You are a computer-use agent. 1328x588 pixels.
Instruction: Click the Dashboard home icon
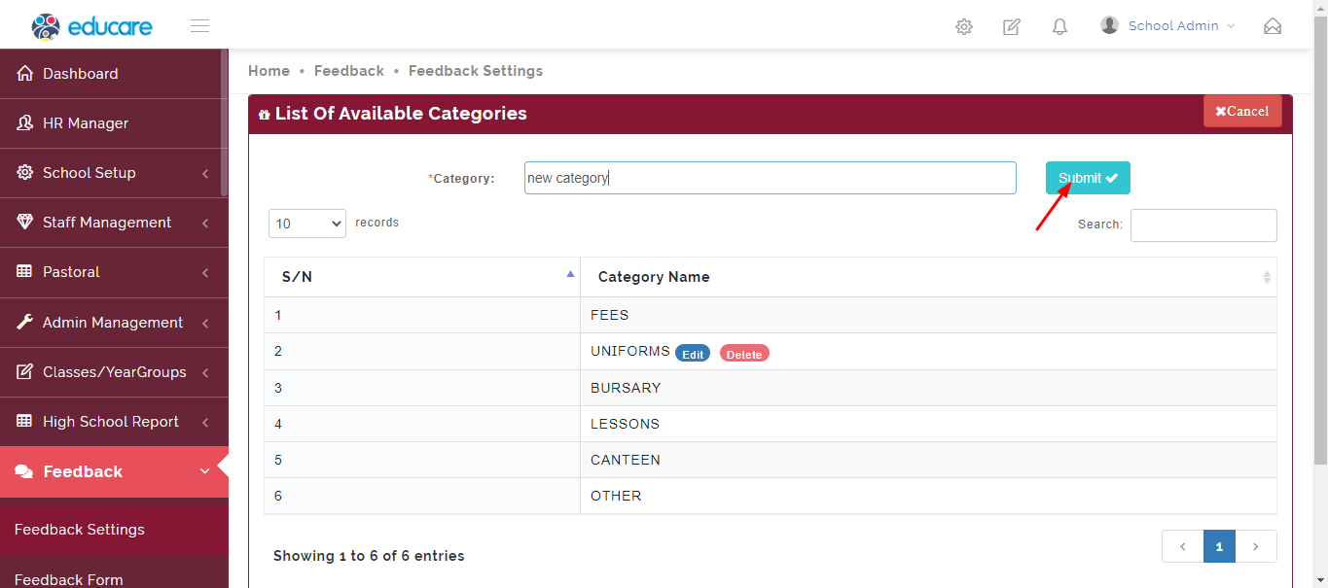click(x=25, y=74)
